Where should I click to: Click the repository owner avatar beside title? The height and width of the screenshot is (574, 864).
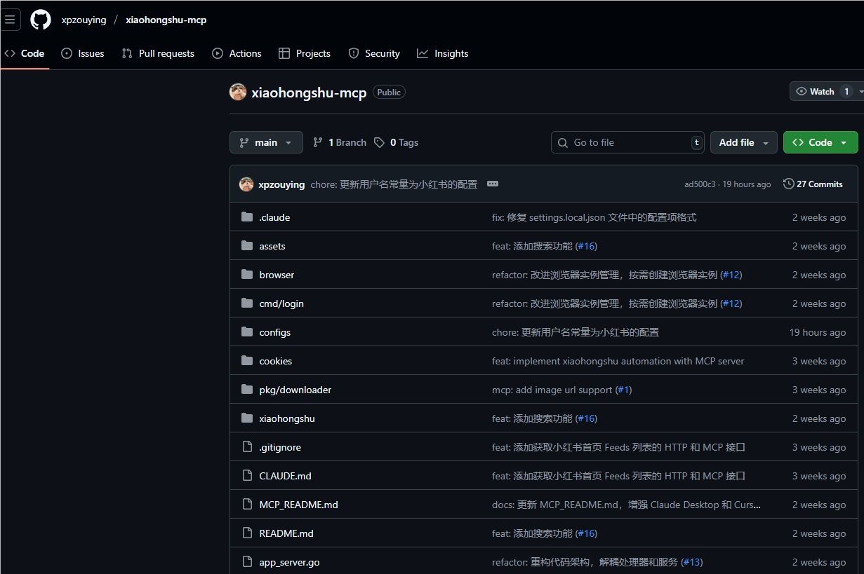(238, 92)
